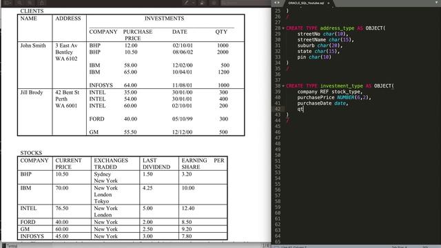Click 'INFOSYS' in the Clients investments
The height and width of the screenshot is (248, 441).
click(101, 85)
